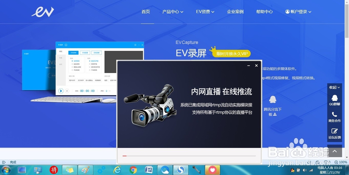Open Microsoft Word from taskbar
The width and height of the screenshot is (349, 175).
[x=149, y=170]
